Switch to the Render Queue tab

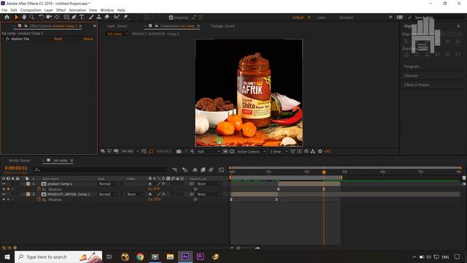point(20,161)
